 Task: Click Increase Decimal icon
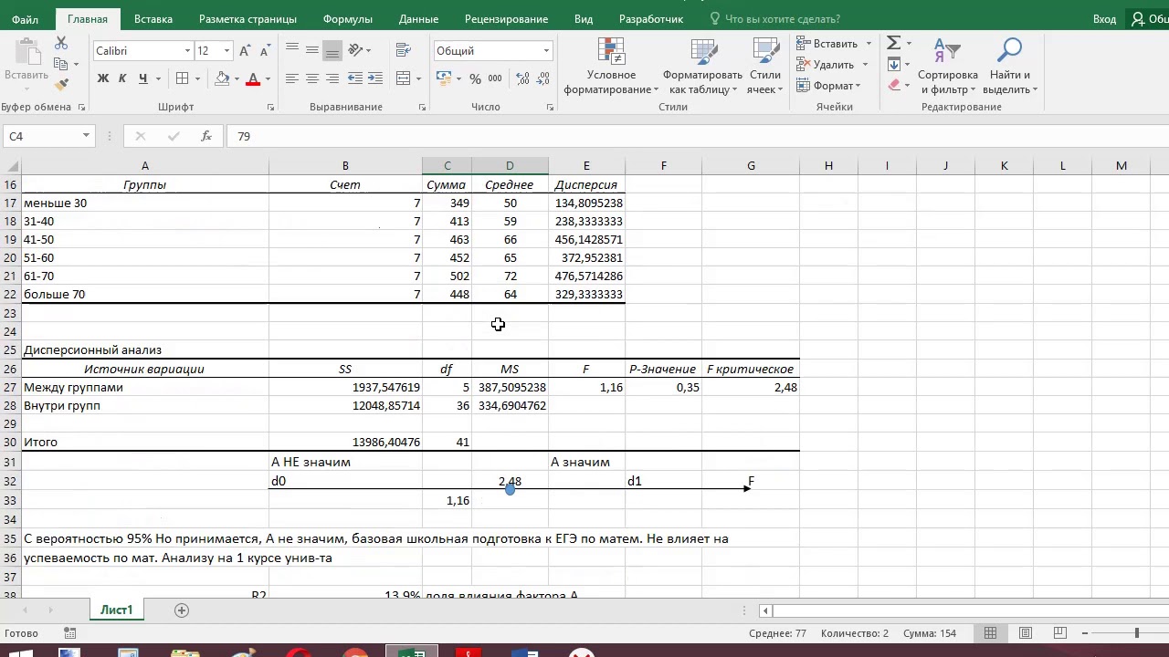tap(521, 78)
